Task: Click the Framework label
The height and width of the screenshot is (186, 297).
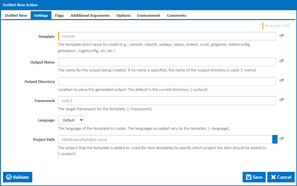Action: pyautogui.click(x=45, y=101)
